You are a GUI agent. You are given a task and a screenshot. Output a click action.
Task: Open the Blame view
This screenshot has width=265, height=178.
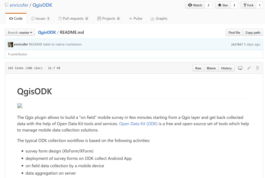211,68
